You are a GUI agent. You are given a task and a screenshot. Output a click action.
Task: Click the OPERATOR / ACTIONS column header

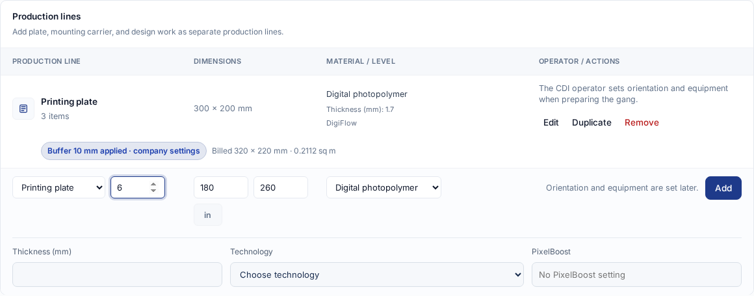tap(579, 62)
